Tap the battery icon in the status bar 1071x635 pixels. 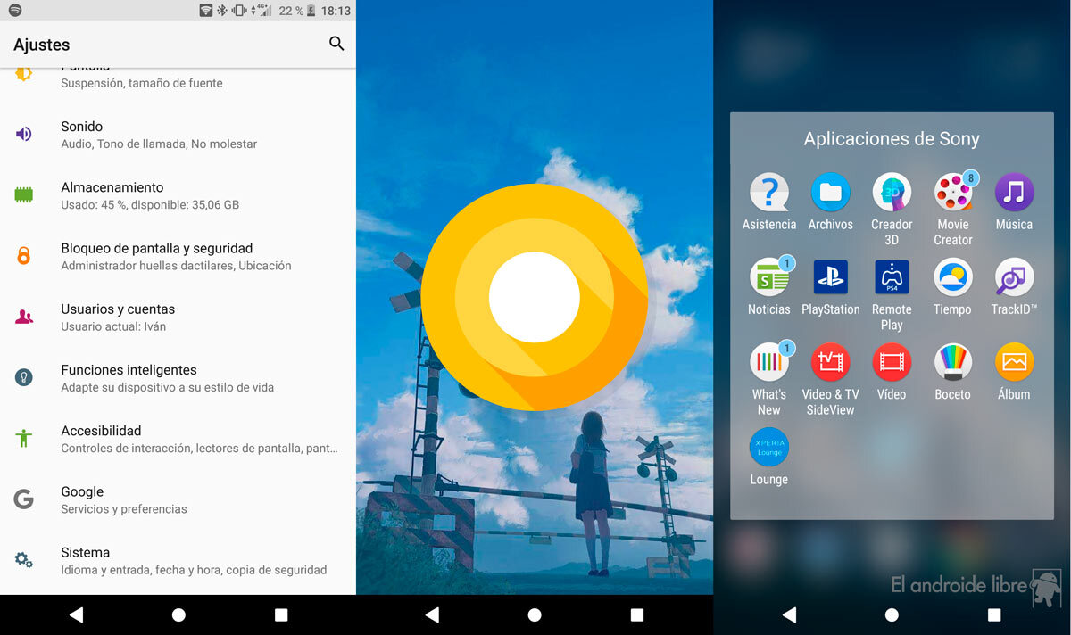[x=311, y=11]
